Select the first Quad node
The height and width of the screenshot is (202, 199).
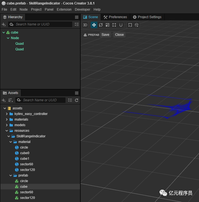point(20,44)
